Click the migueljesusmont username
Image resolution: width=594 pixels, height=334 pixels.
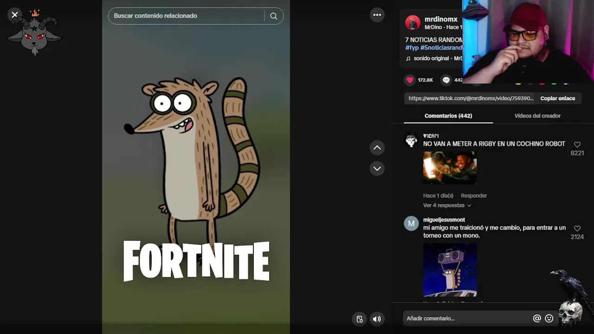(444, 220)
